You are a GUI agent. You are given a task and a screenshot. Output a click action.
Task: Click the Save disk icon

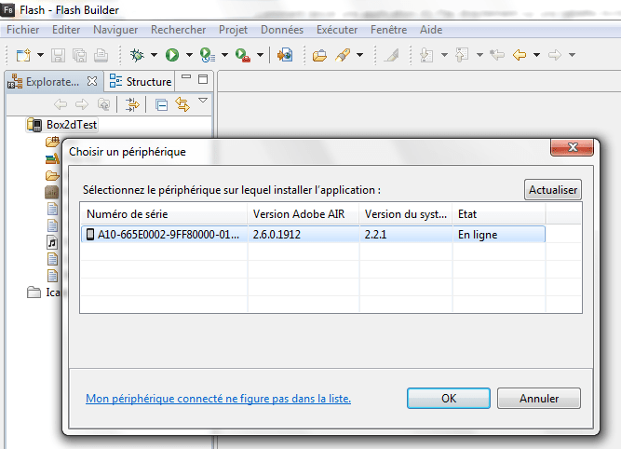(x=59, y=55)
